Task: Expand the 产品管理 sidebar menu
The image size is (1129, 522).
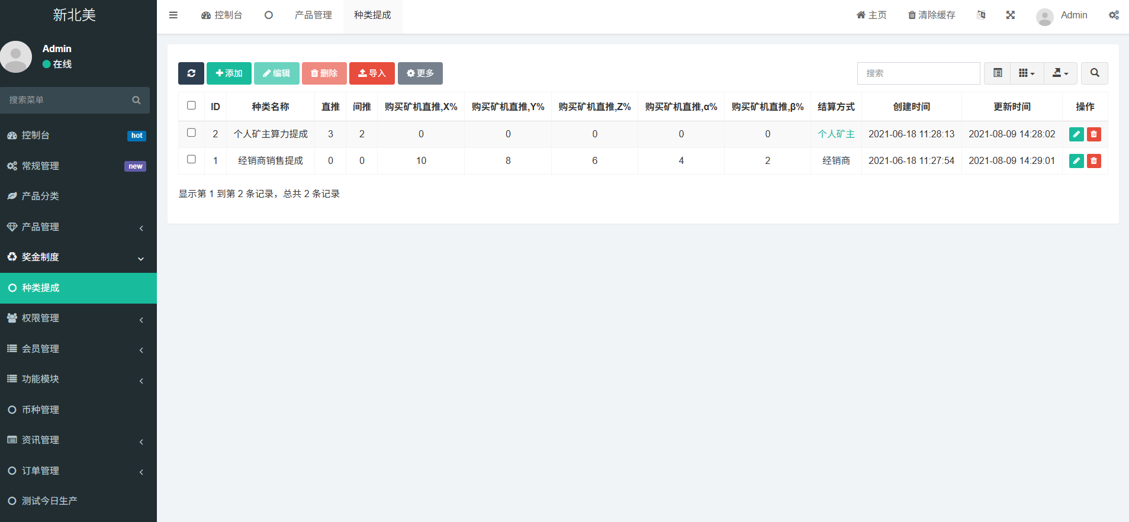Action: 78,227
